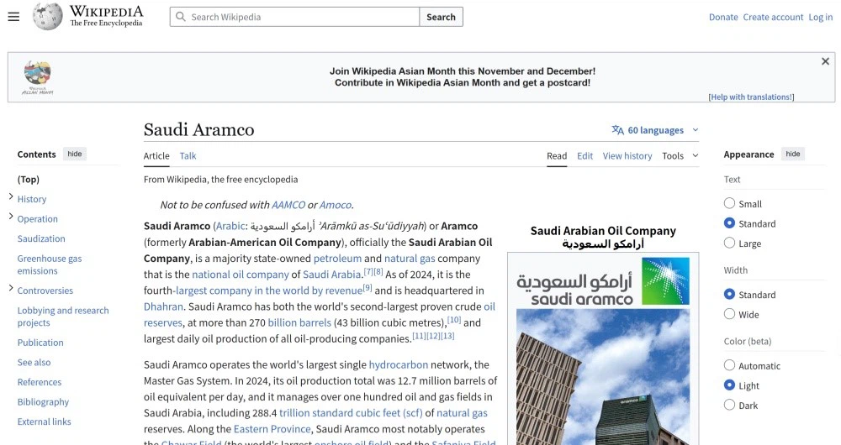Click citation reference [9]
Viewport: 841px width, 445px height.
pyautogui.click(x=368, y=287)
